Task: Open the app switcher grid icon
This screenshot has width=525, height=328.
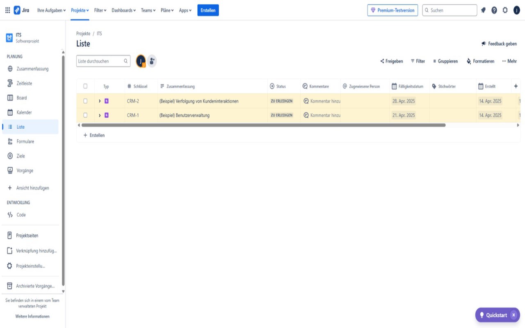Action: point(7,10)
